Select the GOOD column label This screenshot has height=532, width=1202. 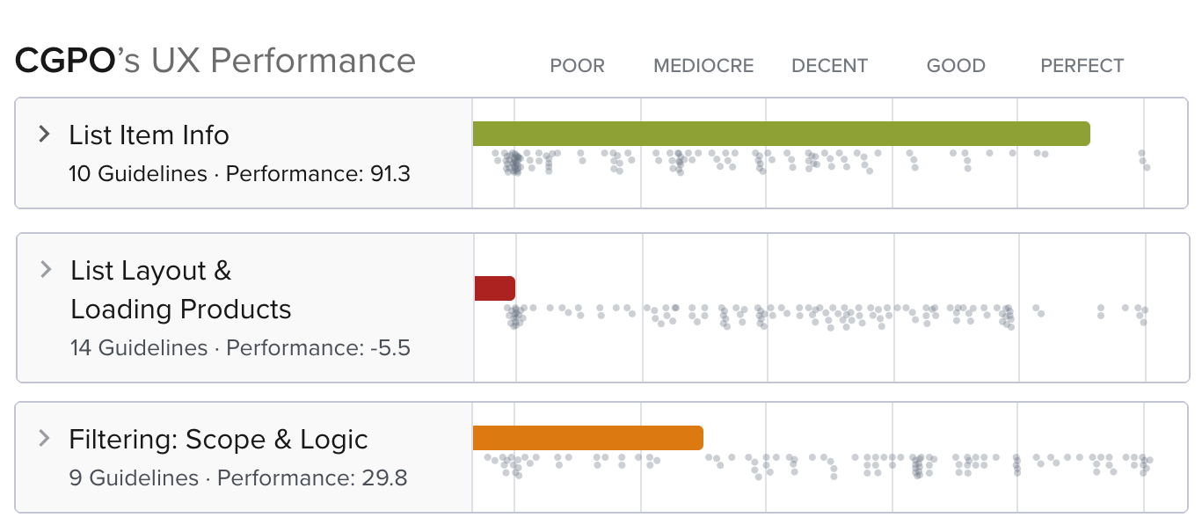[x=956, y=66]
